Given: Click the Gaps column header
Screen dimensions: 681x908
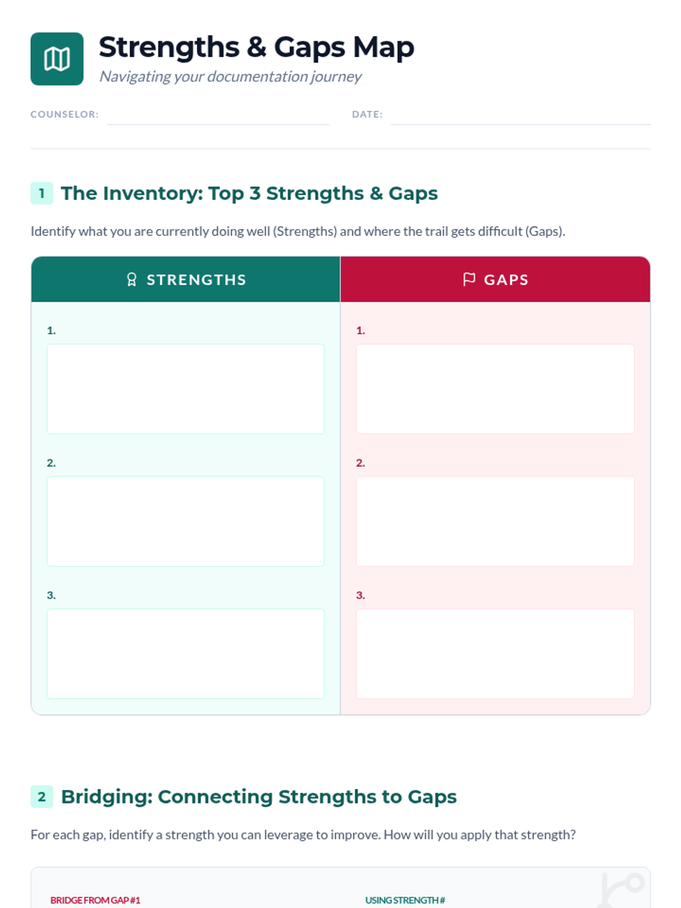Looking at the screenshot, I should pos(506,280).
